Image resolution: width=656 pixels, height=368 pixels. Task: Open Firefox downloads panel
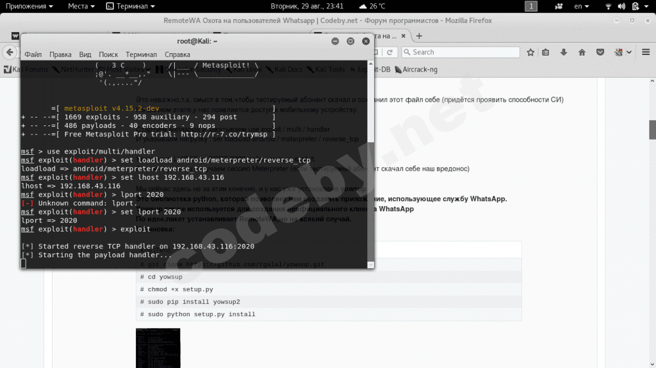pos(564,52)
